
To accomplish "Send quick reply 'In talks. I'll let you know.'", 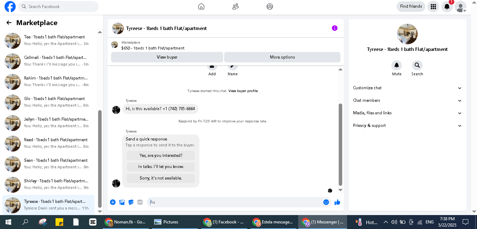I will click(161, 167).
